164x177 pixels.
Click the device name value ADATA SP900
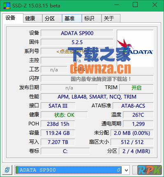click(x=77, y=33)
